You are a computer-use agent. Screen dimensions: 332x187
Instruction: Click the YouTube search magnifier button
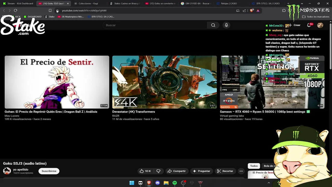coord(213,25)
